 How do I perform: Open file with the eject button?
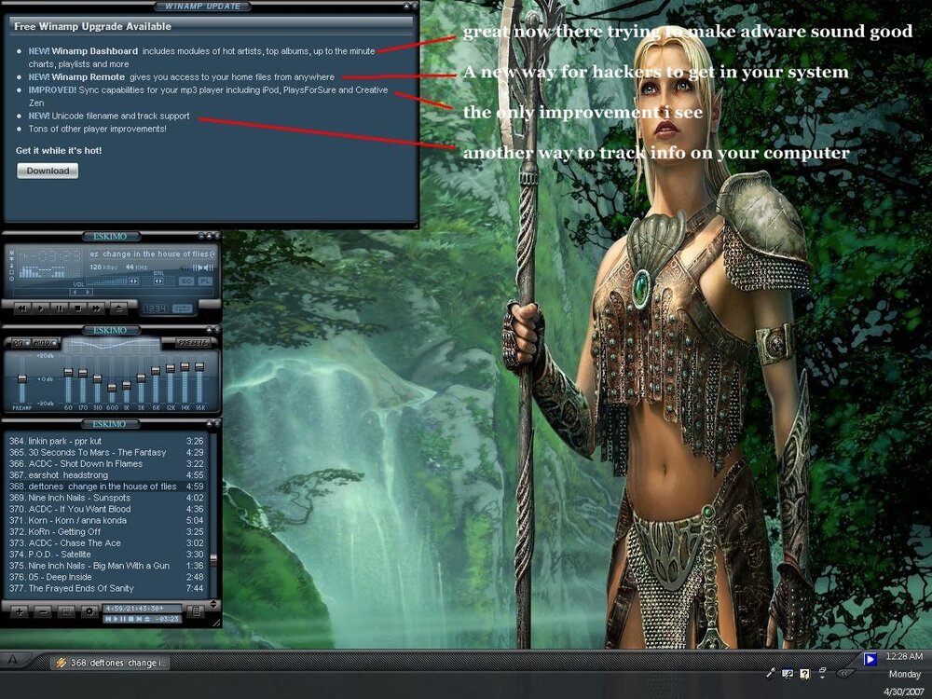pos(119,308)
